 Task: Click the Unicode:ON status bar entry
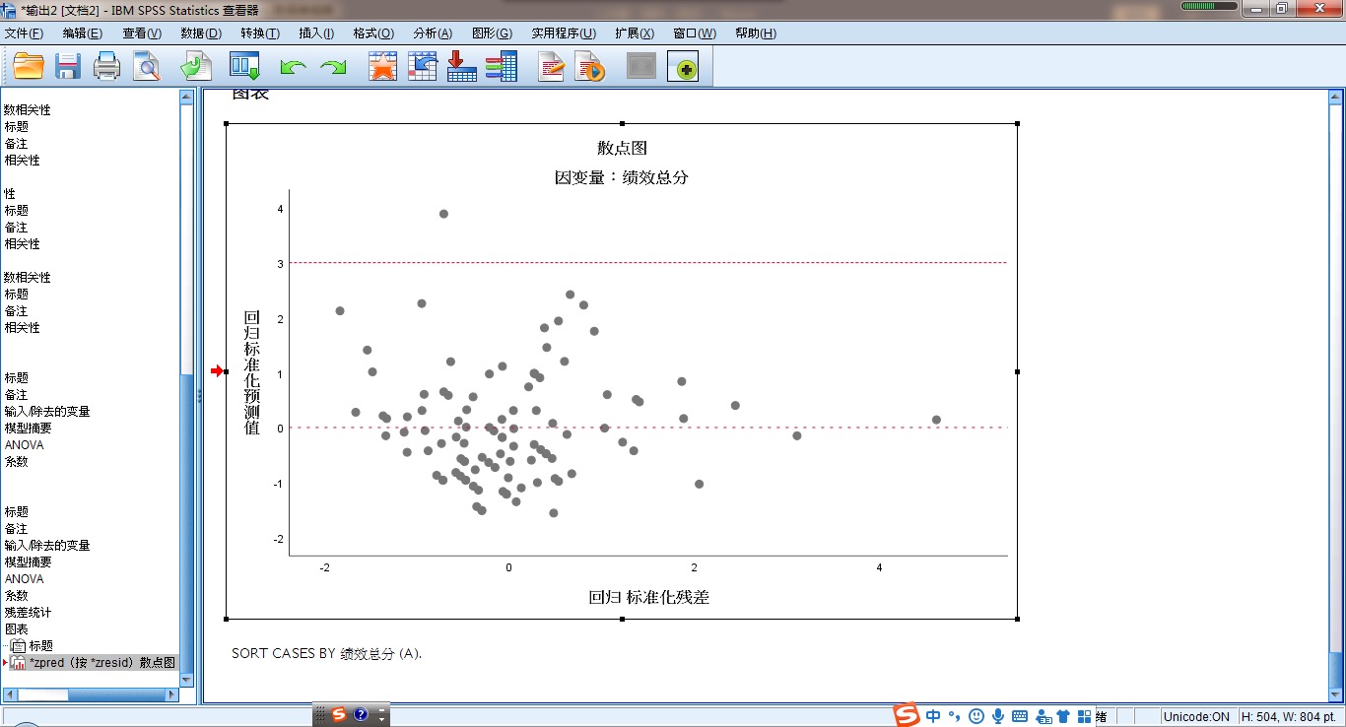click(1196, 717)
